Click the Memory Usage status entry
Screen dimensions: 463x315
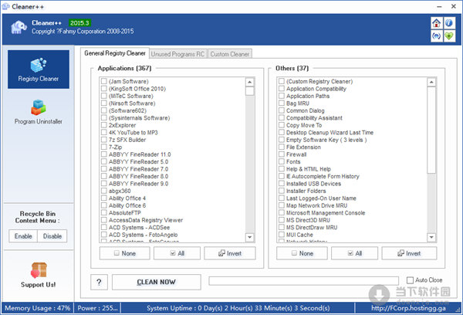tap(38, 308)
